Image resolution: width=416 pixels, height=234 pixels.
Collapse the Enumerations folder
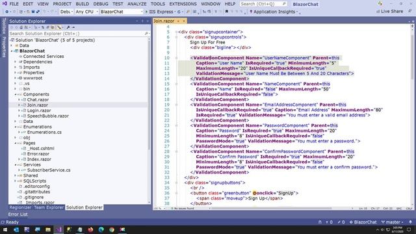pyautogui.click(x=16, y=127)
